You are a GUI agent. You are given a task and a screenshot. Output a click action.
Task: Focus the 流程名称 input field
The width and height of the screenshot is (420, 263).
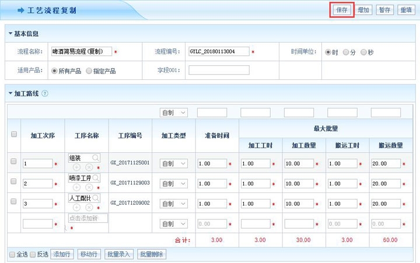click(82, 51)
